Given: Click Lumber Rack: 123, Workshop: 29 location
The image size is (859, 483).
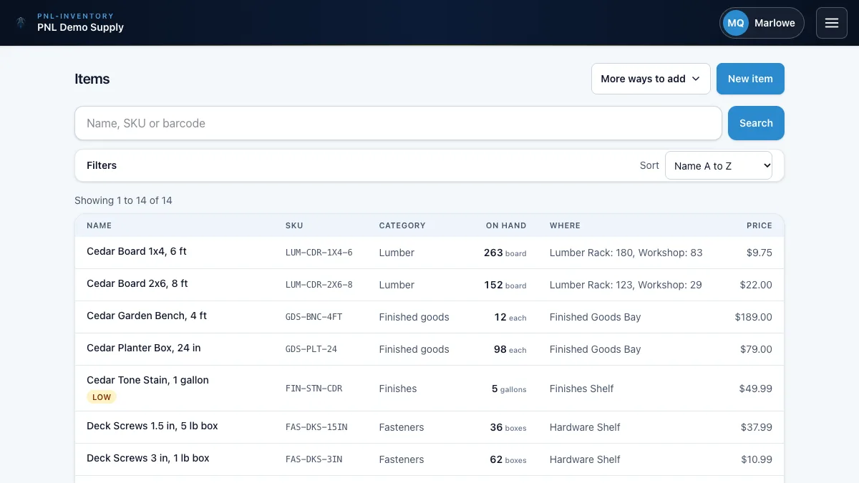Looking at the screenshot, I should [x=626, y=285].
